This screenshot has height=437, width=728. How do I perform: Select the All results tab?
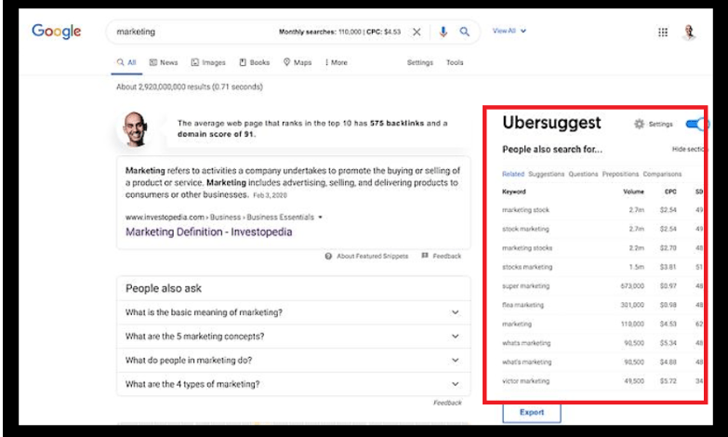click(126, 62)
